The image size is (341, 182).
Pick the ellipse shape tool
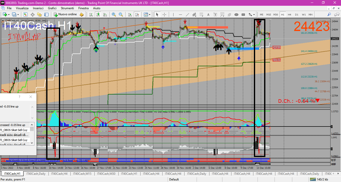click(x=236, y=14)
